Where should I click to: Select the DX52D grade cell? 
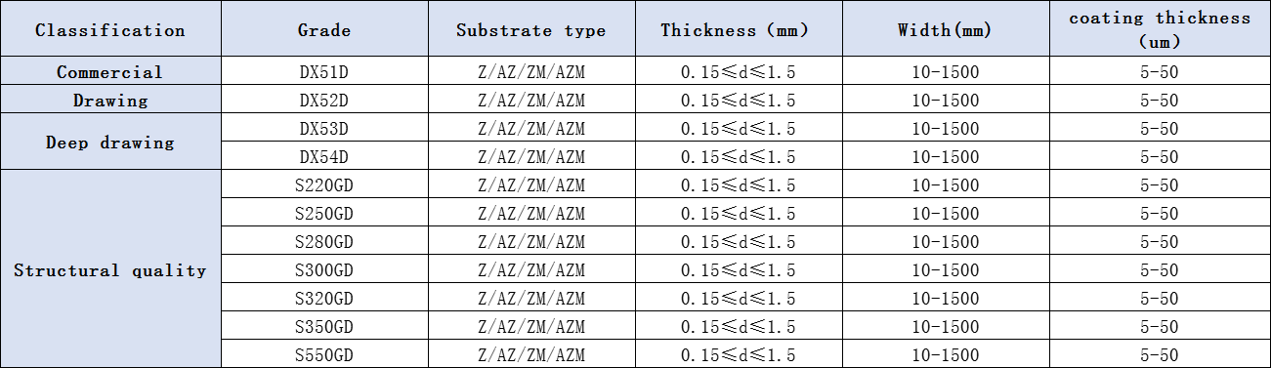click(324, 100)
